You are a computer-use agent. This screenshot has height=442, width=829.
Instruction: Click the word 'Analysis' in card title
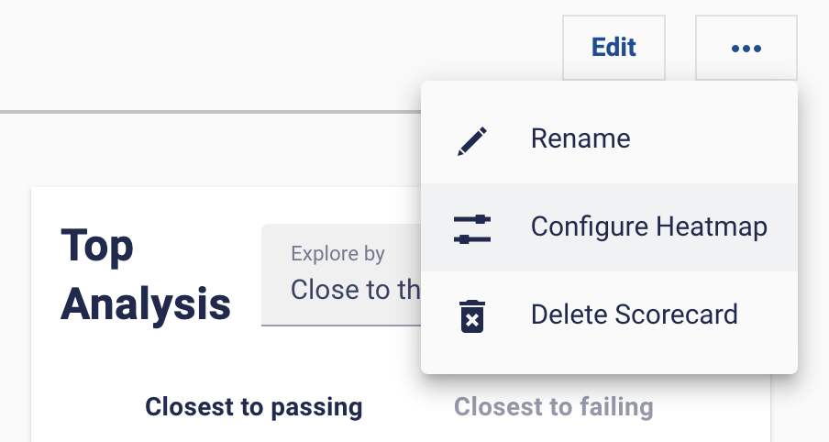click(146, 304)
